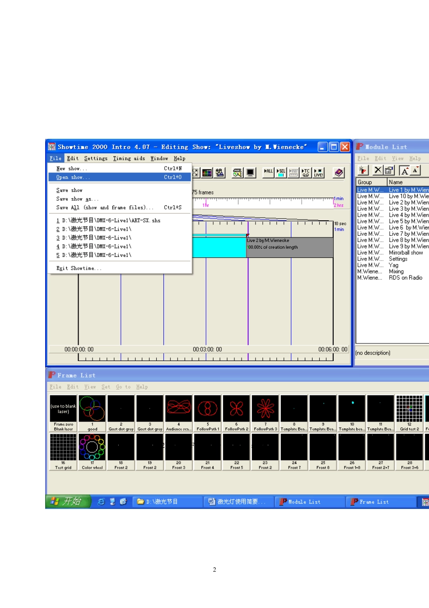Screen dimensions: 429x608
Task: Open the Go to menu in Frame List
Action: [123, 387]
